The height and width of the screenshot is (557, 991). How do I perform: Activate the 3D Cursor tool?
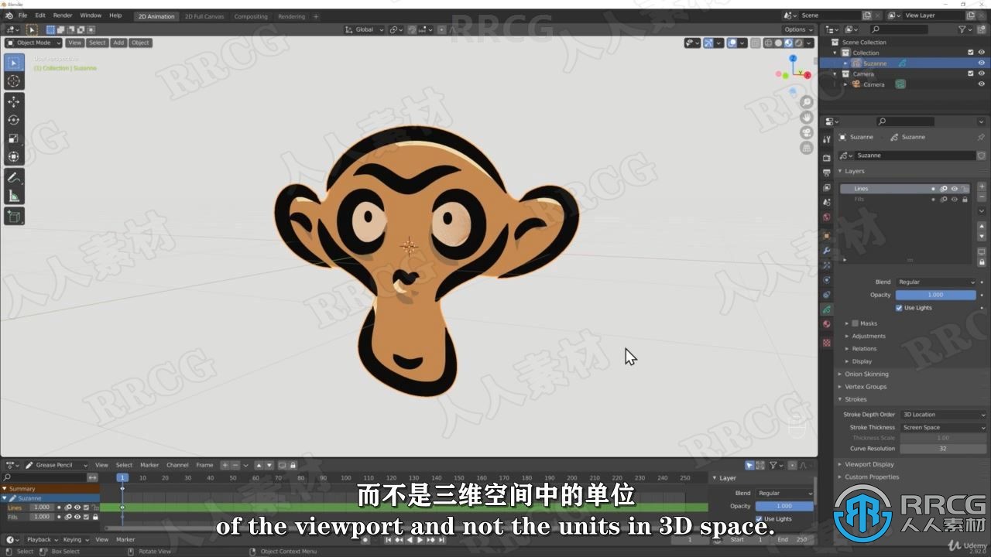pos(14,81)
